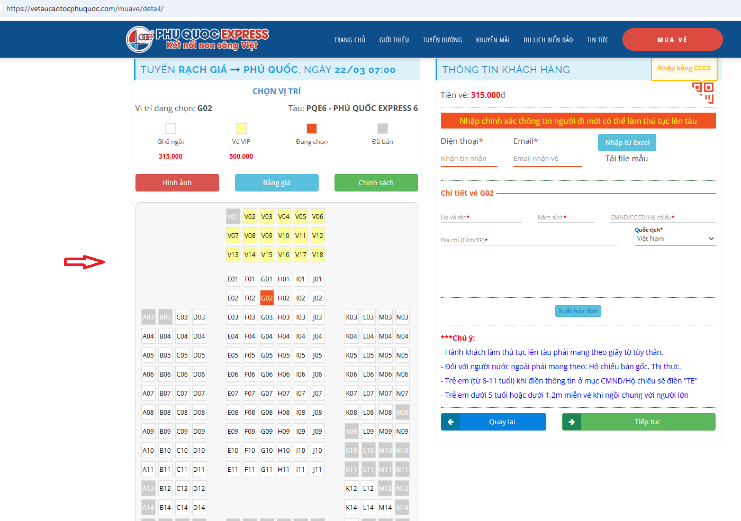This screenshot has height=521, width=741.
Task: Open the Tải file mẫu link
Action: pyautogui.click(x=626, y=159)
